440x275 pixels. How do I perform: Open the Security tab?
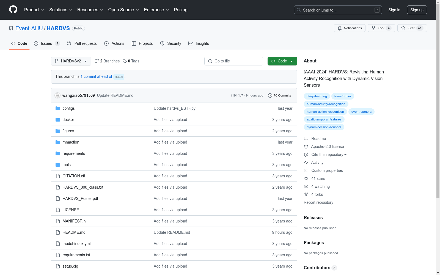point(170,43)
